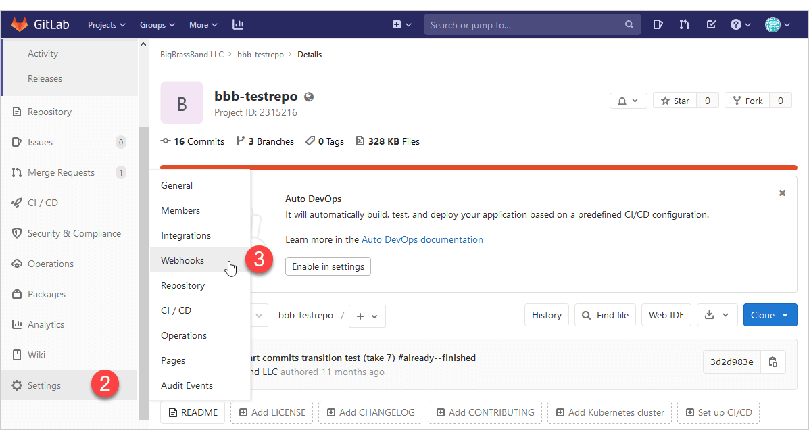
Task: Click the bbb-testrepo project avatar
Action: [x=182, y=103]
